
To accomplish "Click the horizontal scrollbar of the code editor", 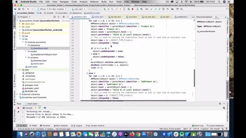I will (x=133, y=100).
